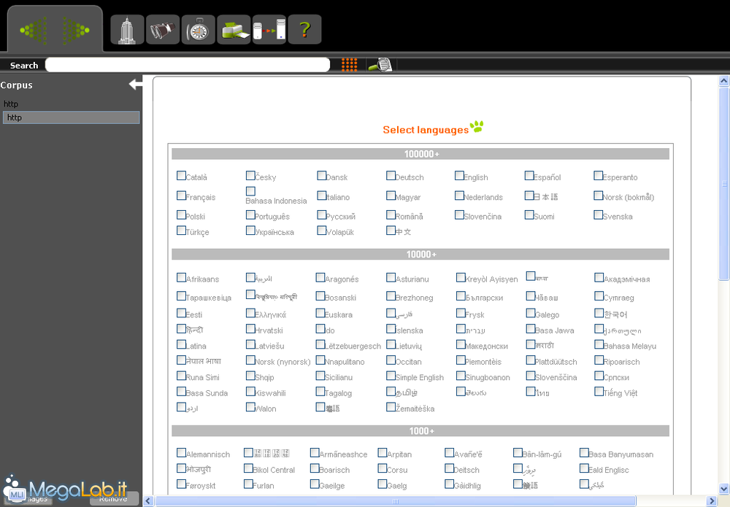Click the vertical scrollbar thumb
The image size is (730, 507).
tap(723, 183)
